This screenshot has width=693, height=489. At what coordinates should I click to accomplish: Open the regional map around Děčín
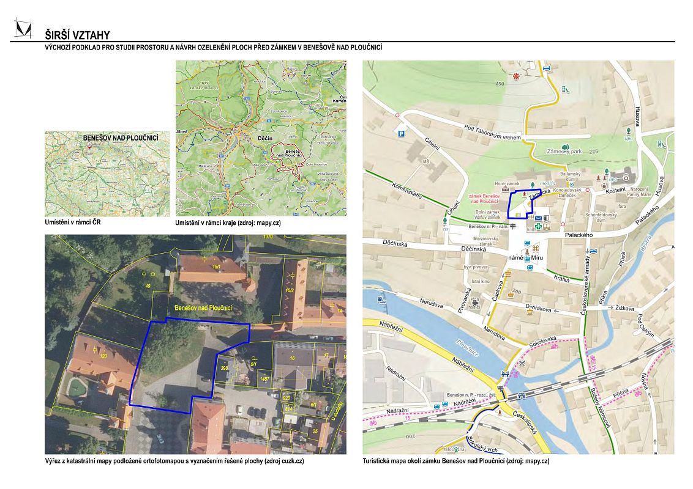tap(261, 138)
